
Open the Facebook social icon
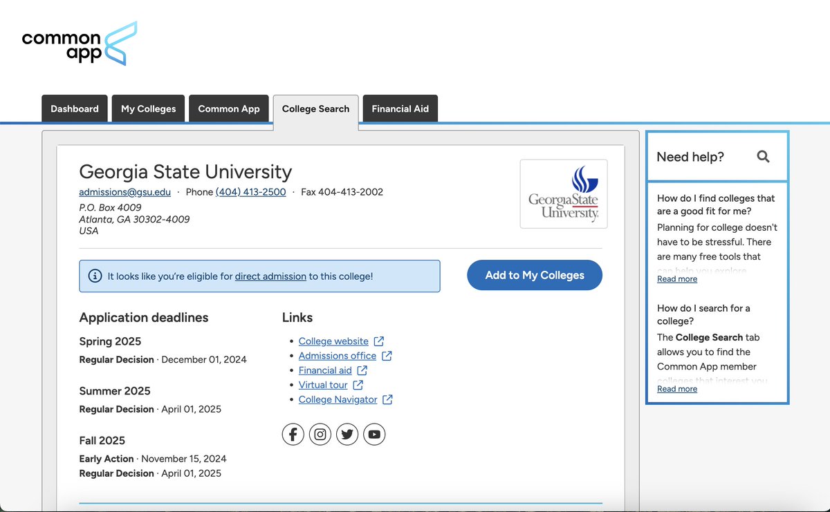[x=293, y=434]
